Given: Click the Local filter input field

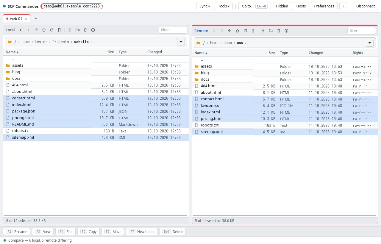Looking at the screenshot, I should click(x=173, y=30).
